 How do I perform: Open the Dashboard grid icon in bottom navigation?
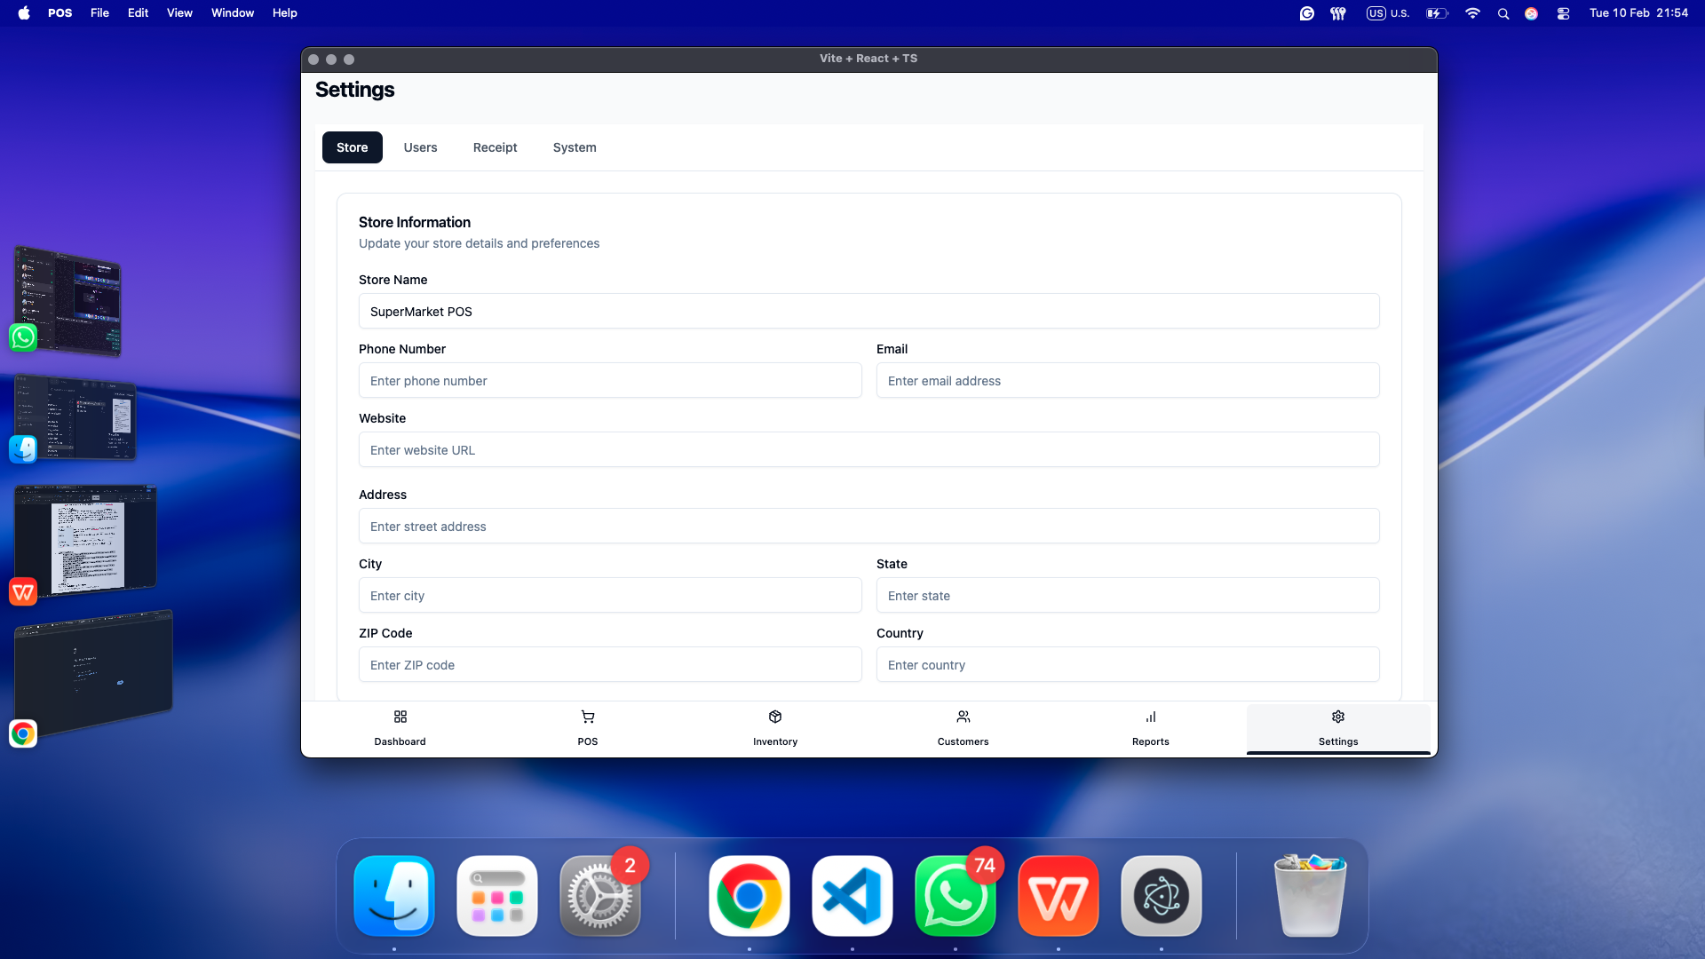pos(400,727)
